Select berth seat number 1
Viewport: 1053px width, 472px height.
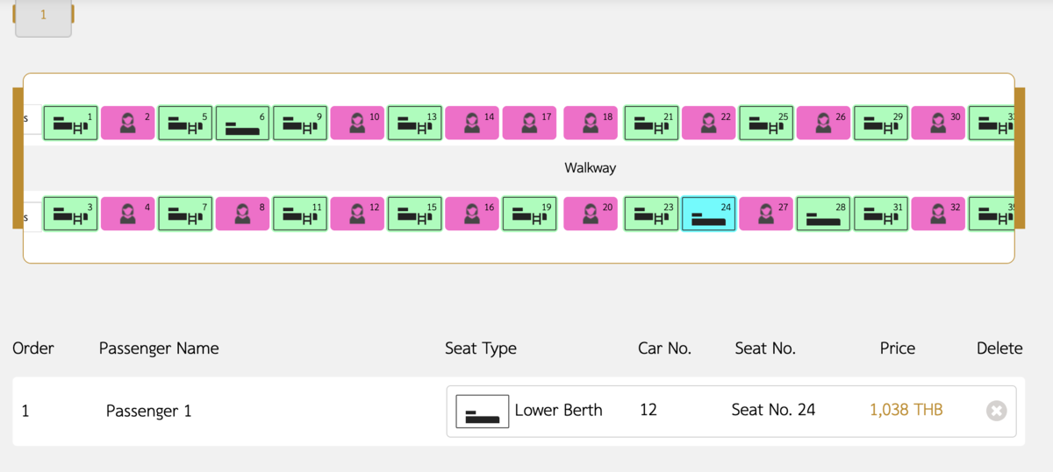(70, 123)
